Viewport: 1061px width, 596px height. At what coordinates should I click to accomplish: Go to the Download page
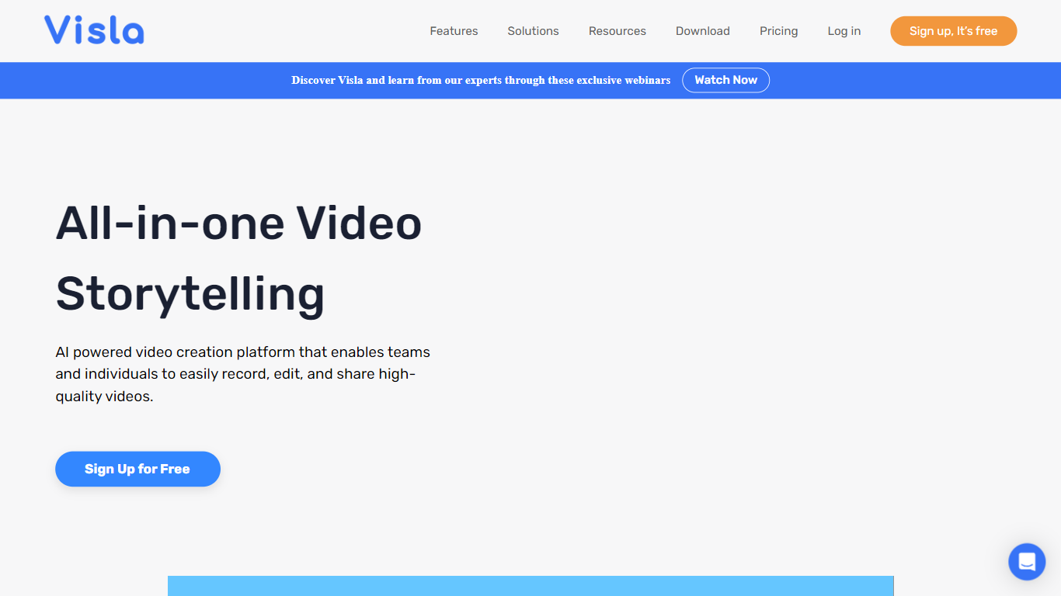pyautogui.click(x=703, y=31)
